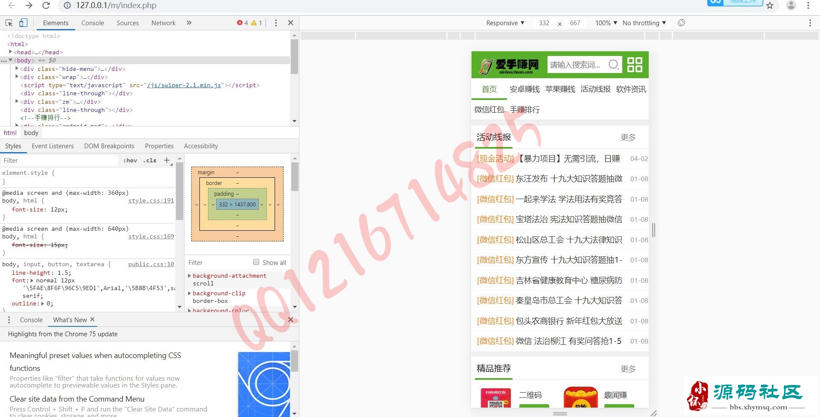Screen dimensions: 820x417
Task: Open the DOM Breakpoints tab
Action: click(x=109, y=146)
